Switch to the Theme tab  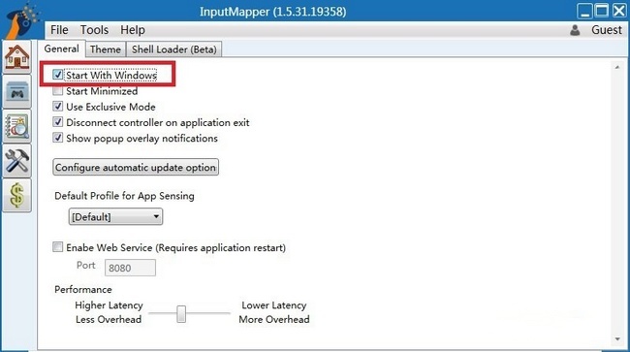click(x=106, y=49)
